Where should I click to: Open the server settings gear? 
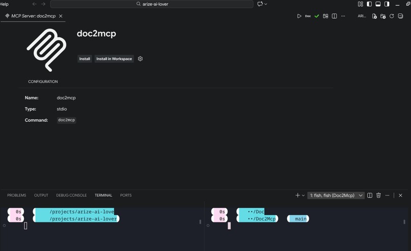pyautogui.click(x=140, y=58)
